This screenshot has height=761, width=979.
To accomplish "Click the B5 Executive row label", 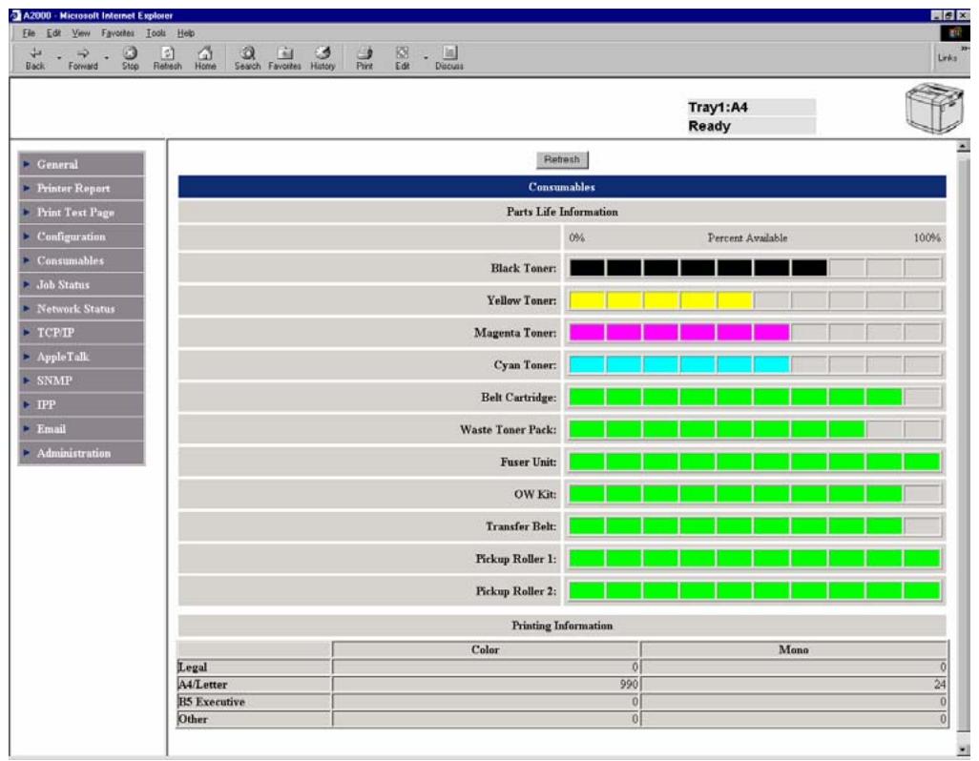I will coord(212,702).
